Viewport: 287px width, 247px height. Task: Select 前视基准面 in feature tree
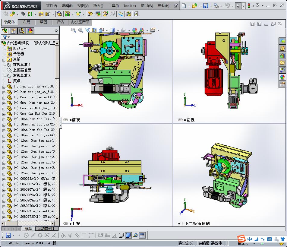pos(22,65)
